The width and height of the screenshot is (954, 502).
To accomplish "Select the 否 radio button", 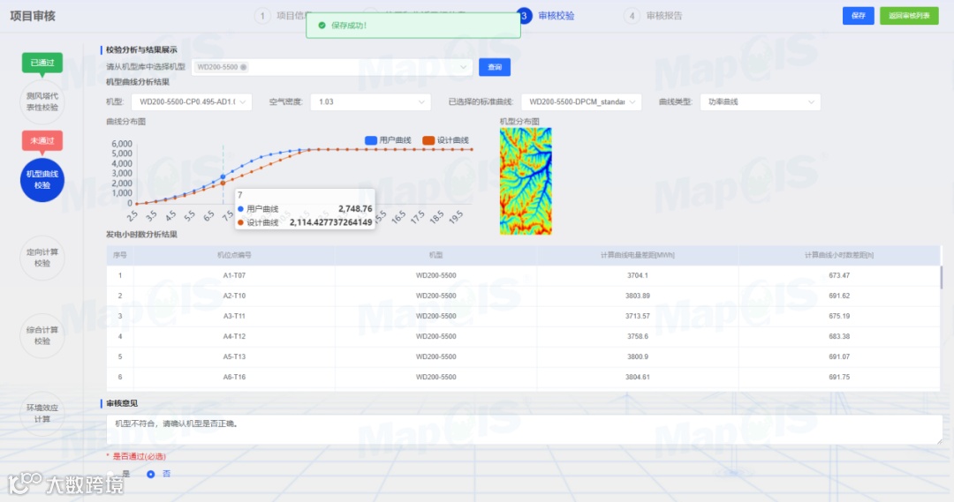I will point(151,474).
